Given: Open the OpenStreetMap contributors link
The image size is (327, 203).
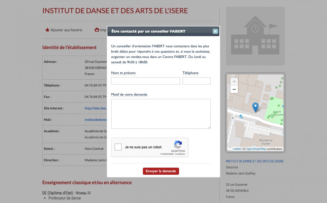Looking at the screenshot, I should click(256, 149).
